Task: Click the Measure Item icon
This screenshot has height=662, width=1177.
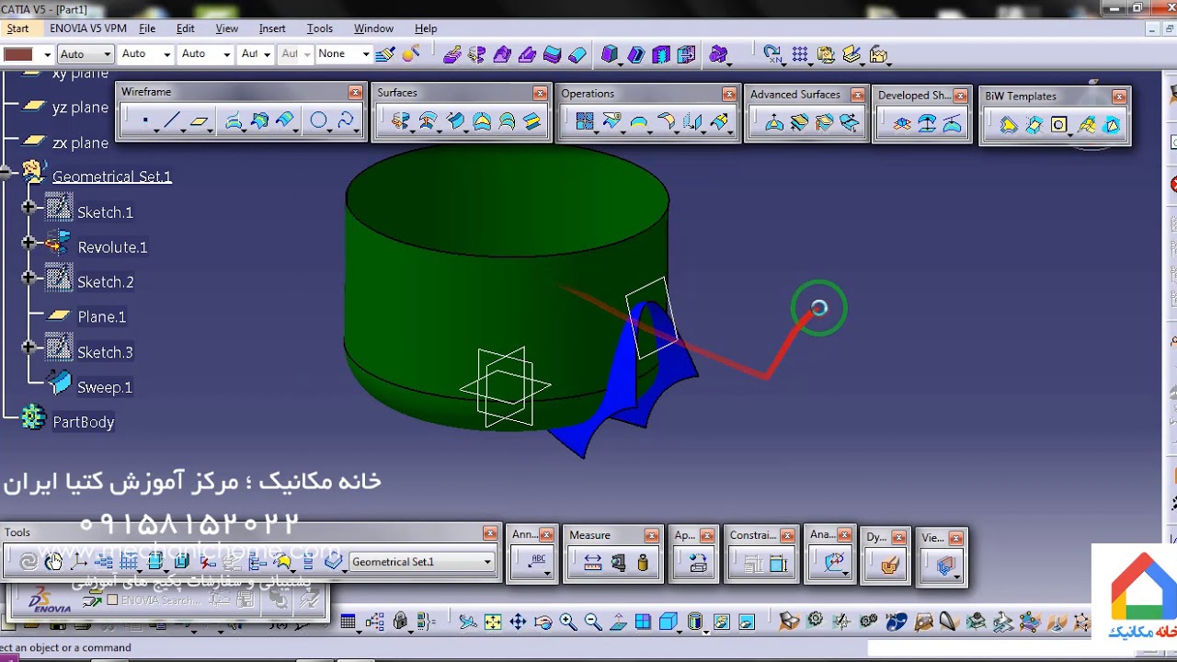Action: pos(618,563)
